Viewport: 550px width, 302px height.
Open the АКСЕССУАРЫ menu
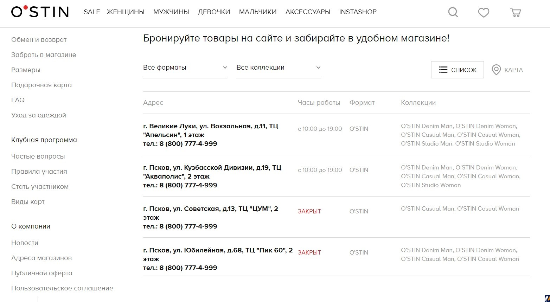click(308, 12)
